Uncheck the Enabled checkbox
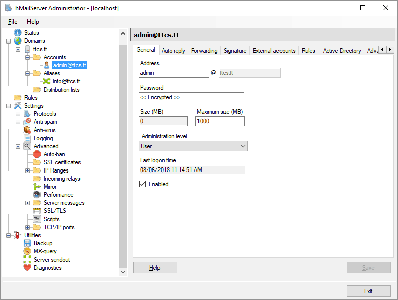Viewport: 398px width, 300px height. [143, 184]
